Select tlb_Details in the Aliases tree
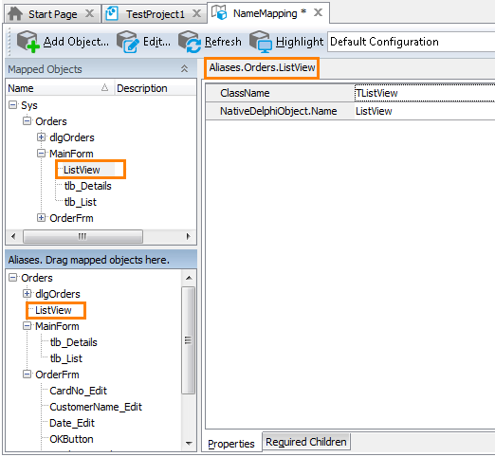 pos(74,342)
